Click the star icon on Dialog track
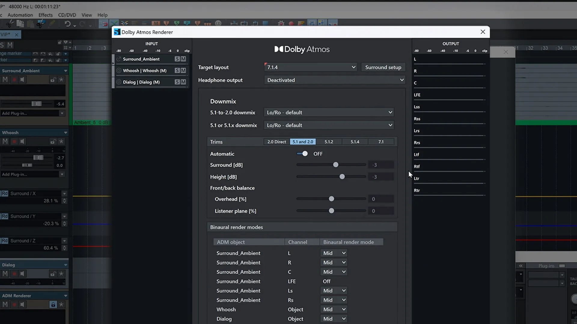Image resolution: width=577 pixels, height=324 pixels. click(61, 274)
